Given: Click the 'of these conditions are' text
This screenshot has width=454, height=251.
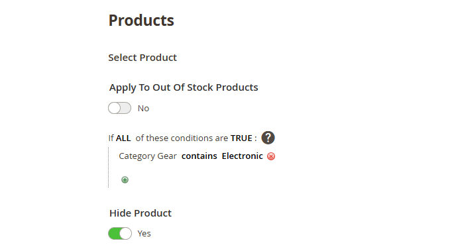Looking at the screenshot, I should pos(182,138).
